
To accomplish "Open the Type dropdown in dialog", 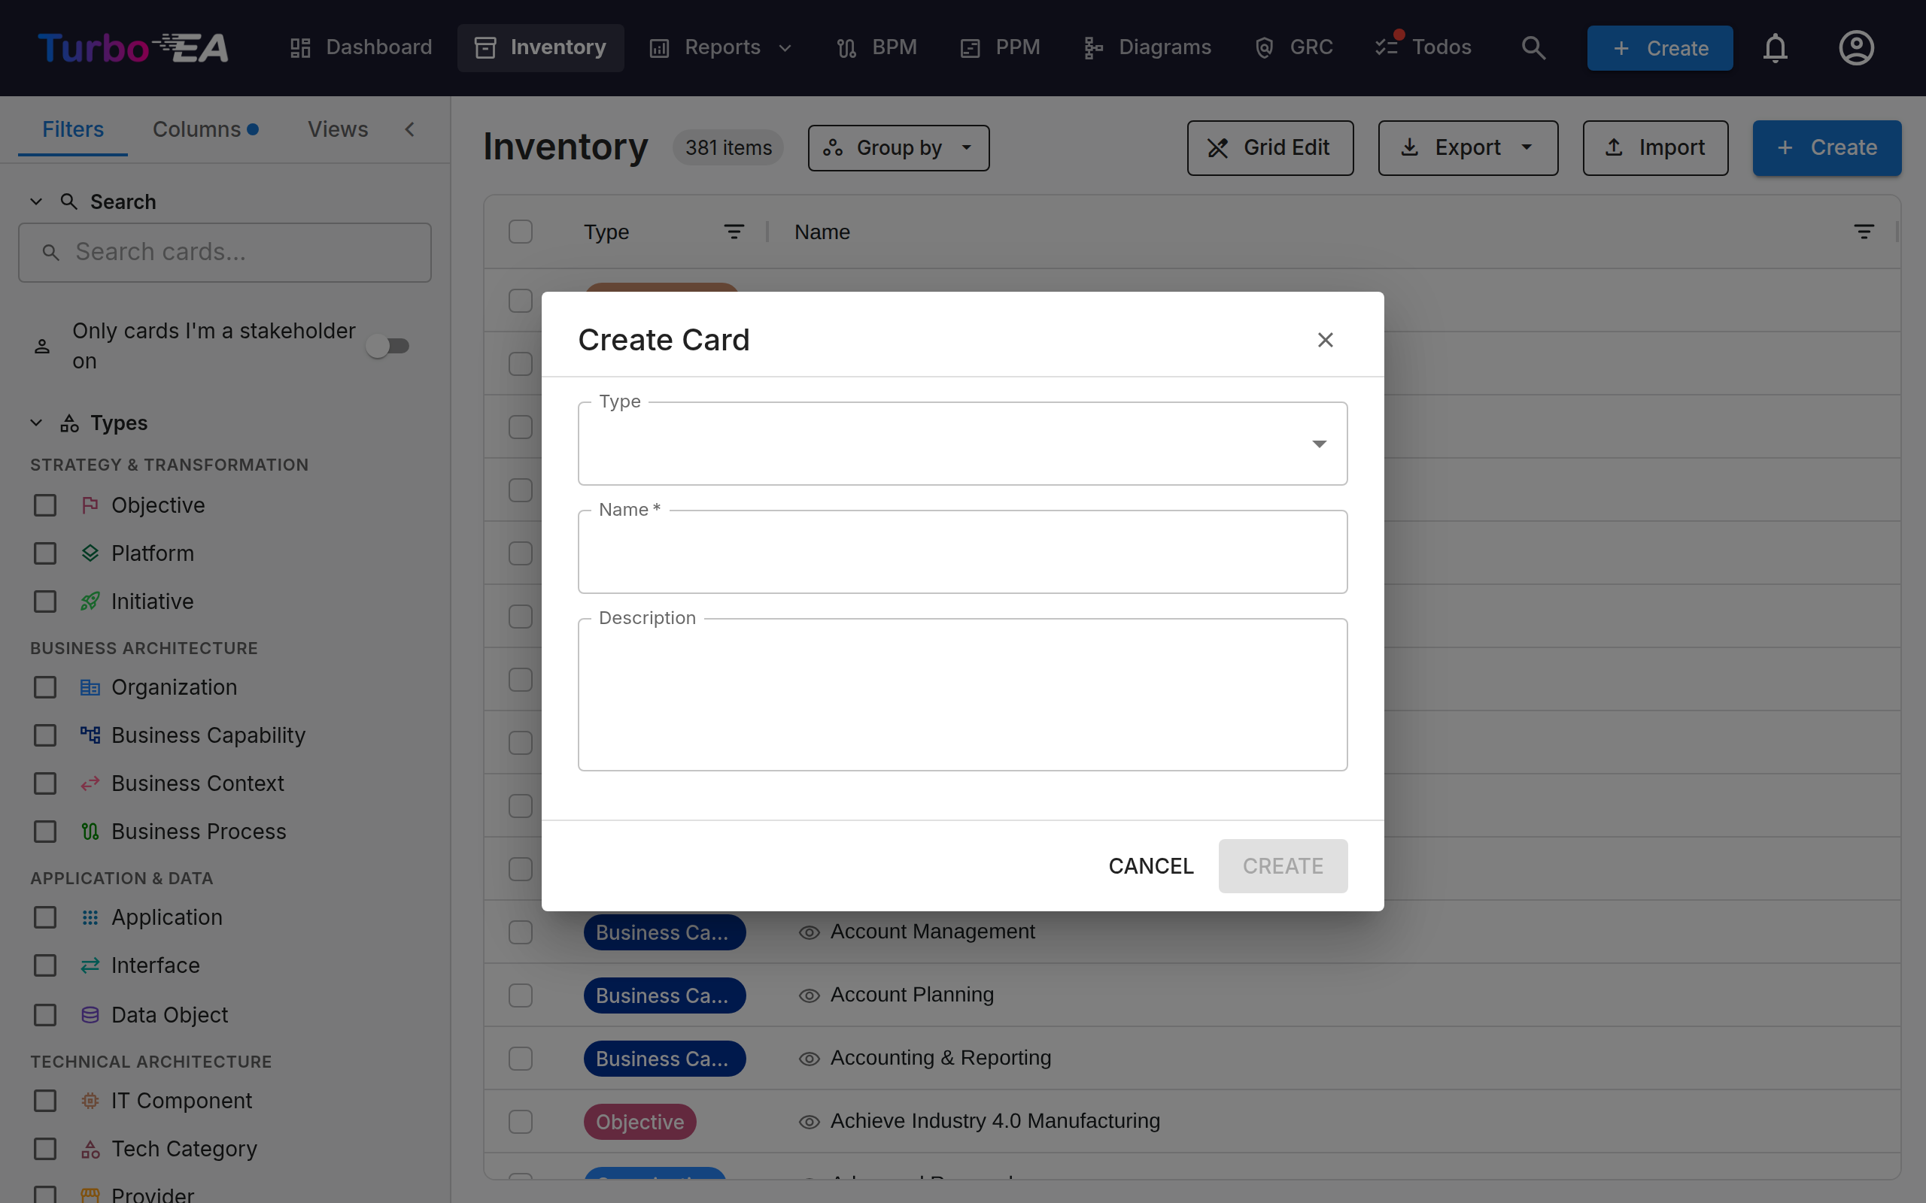I will coord(962,443).
